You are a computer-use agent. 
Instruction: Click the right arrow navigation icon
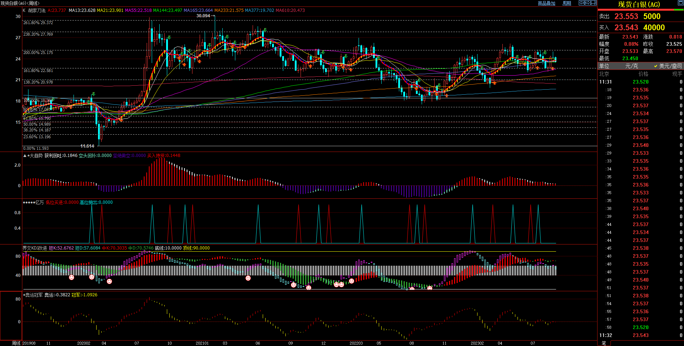[x=588, y=3]
